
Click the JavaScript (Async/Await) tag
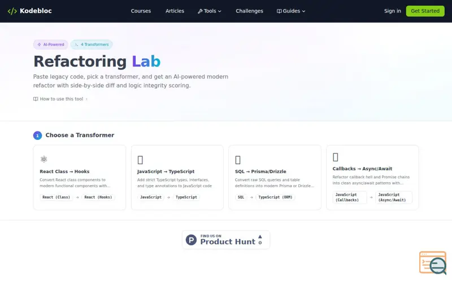click(x=394, y=197)
